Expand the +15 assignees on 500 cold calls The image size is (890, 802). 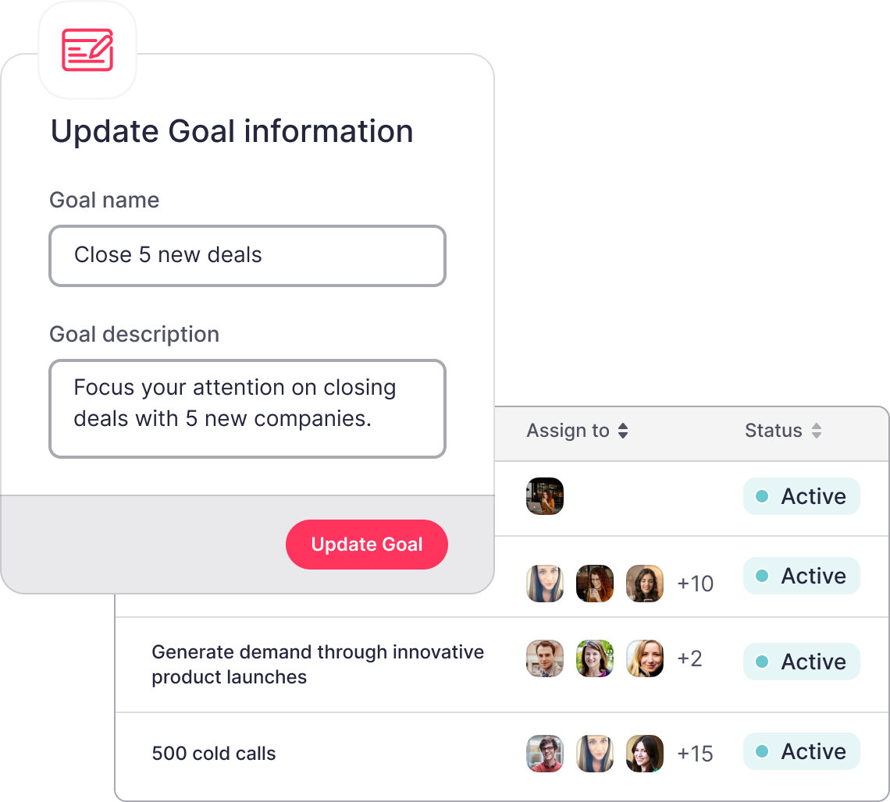point(696,753)
